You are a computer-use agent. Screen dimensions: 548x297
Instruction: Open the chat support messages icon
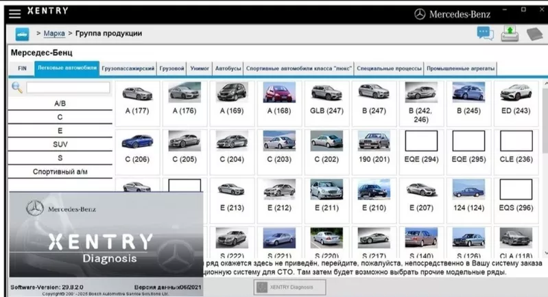point(485,33)
